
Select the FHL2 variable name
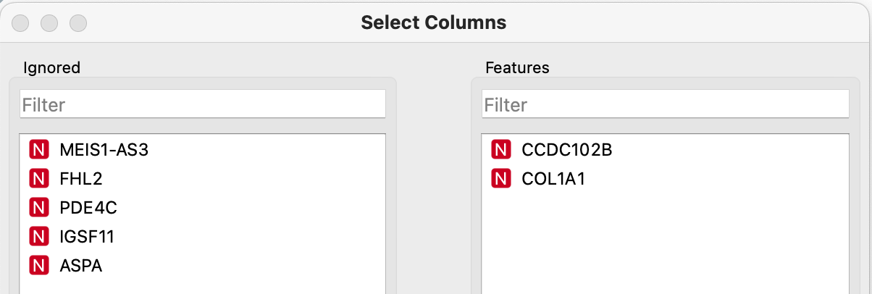point(81,179)
